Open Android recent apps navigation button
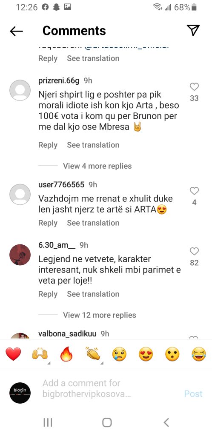Viewport: 212px width, 436px height. tap(48, 423)
